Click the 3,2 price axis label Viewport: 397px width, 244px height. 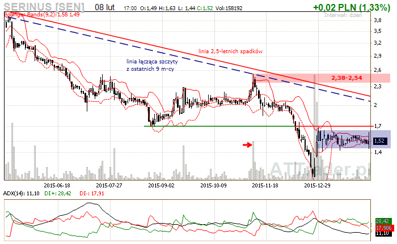pyautogui.click(x=378, y=43)
